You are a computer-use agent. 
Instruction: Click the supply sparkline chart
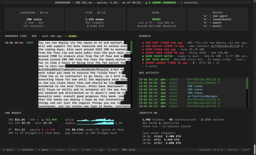coord(95,123)
